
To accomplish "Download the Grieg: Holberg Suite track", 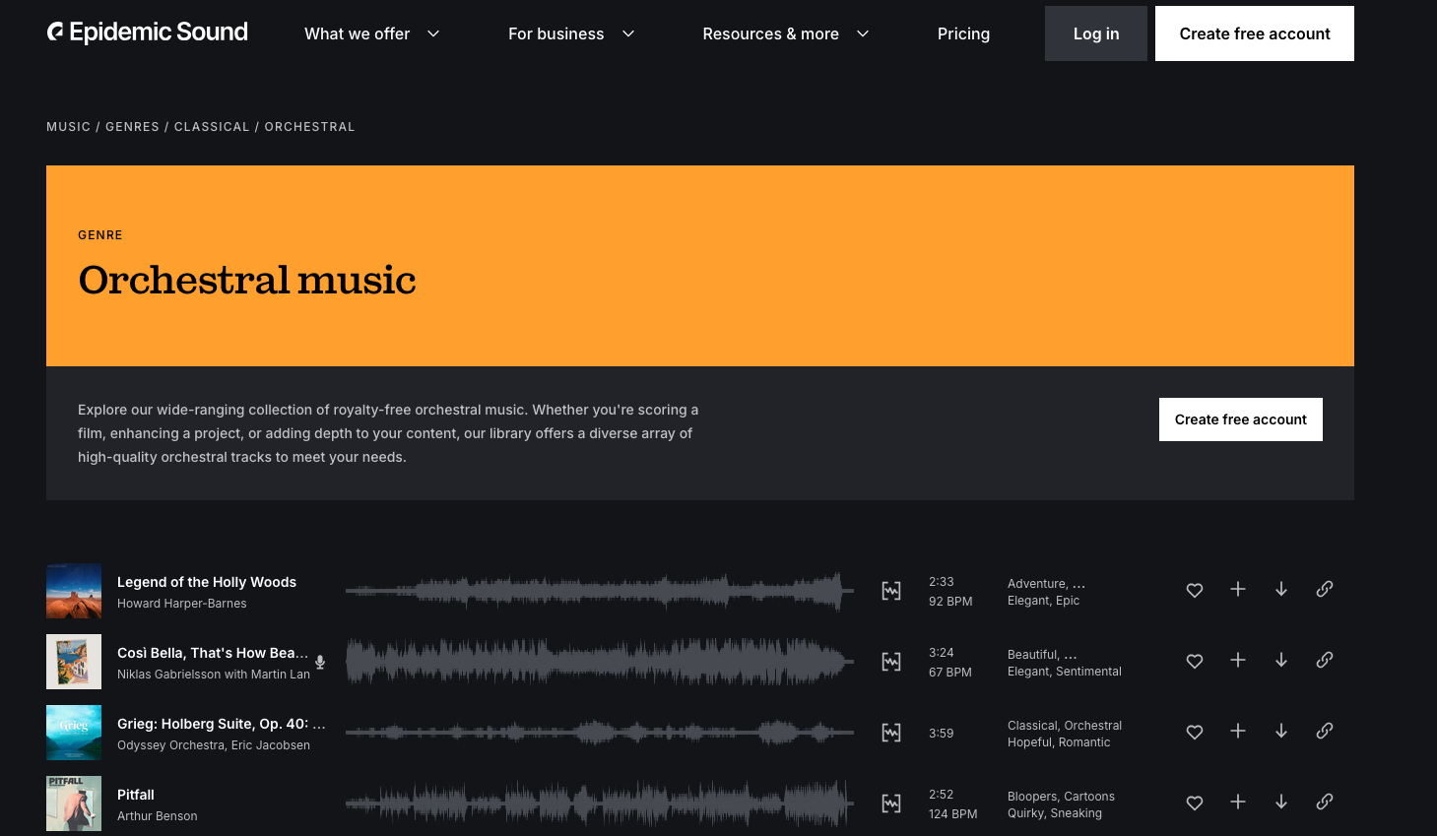I will [x=1281, y=731].
